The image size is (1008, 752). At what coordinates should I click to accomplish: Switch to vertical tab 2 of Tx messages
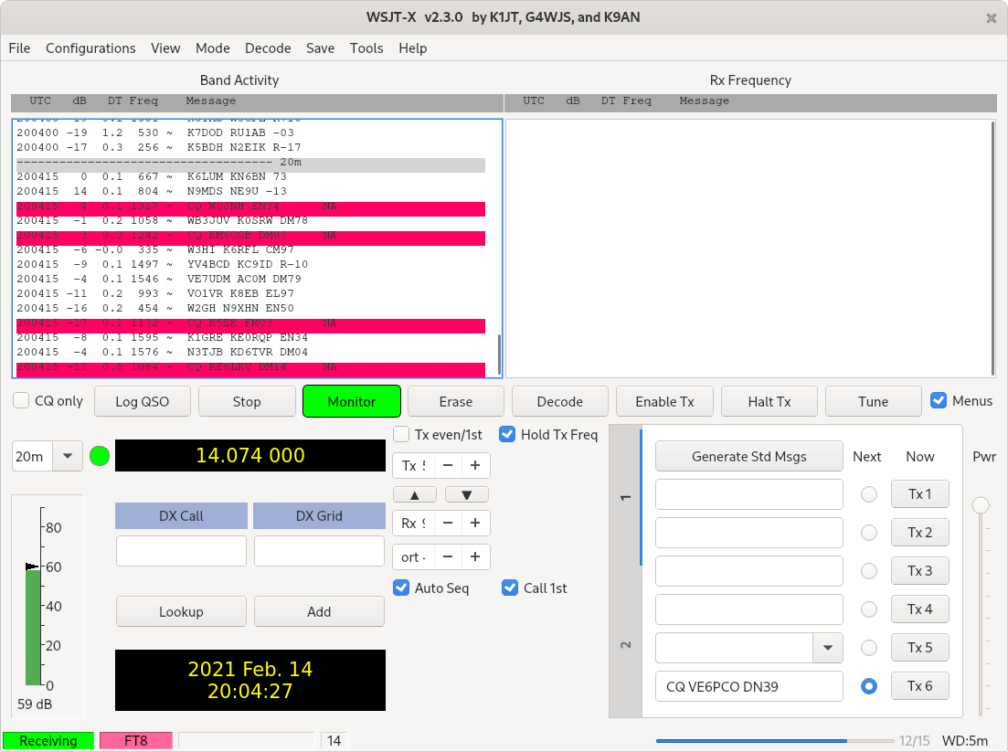[x=625, y=645]
